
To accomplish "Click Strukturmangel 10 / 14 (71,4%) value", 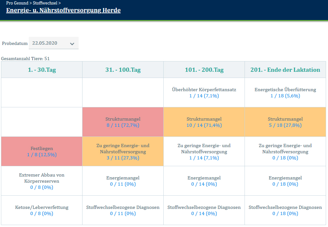I will pos(204,125).
